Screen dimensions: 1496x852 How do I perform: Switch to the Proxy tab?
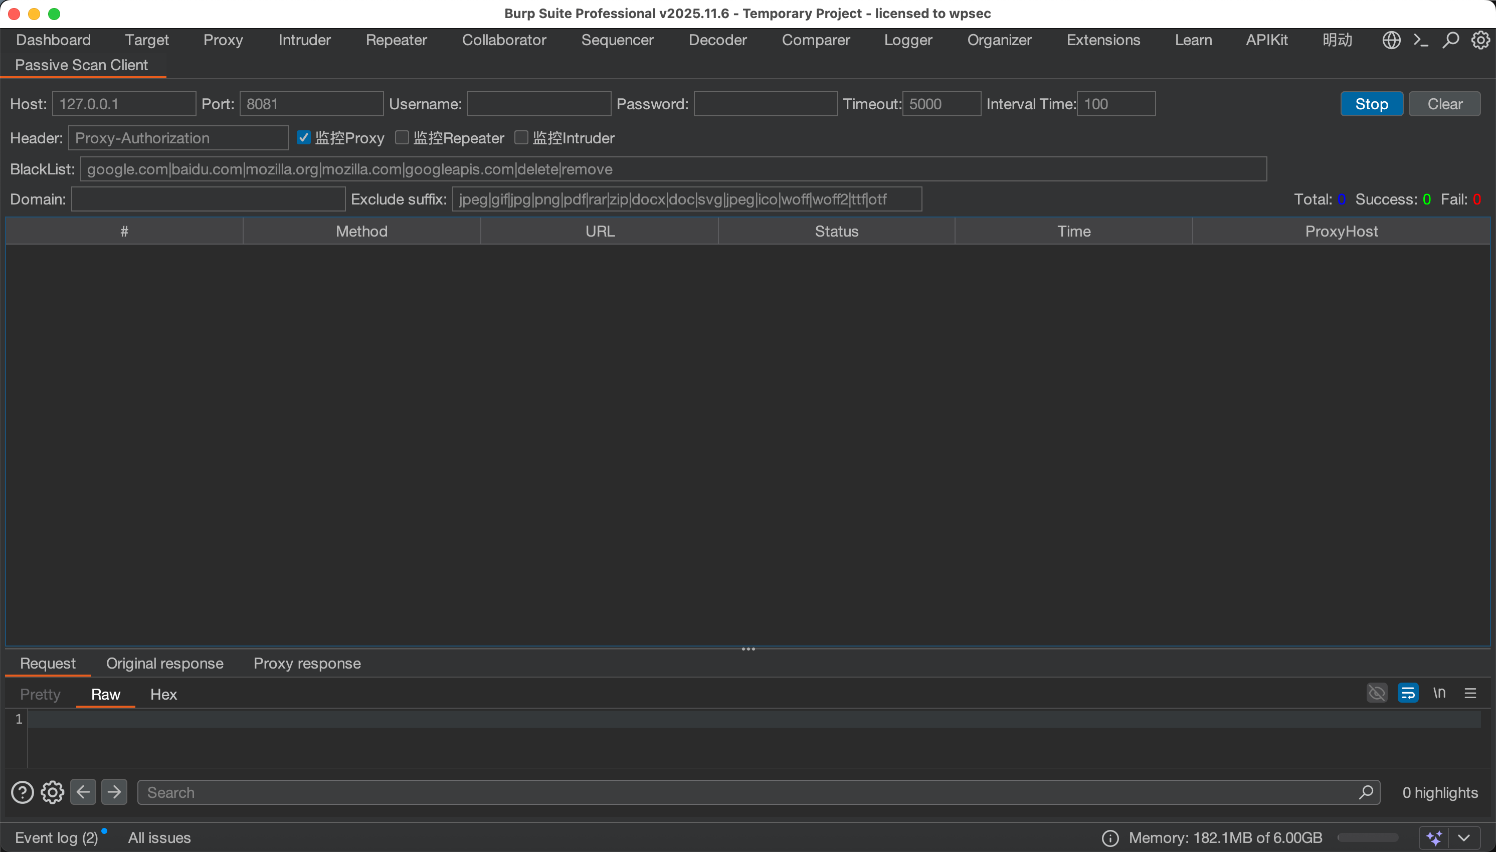pyautogui.click(x=223, y=40)
